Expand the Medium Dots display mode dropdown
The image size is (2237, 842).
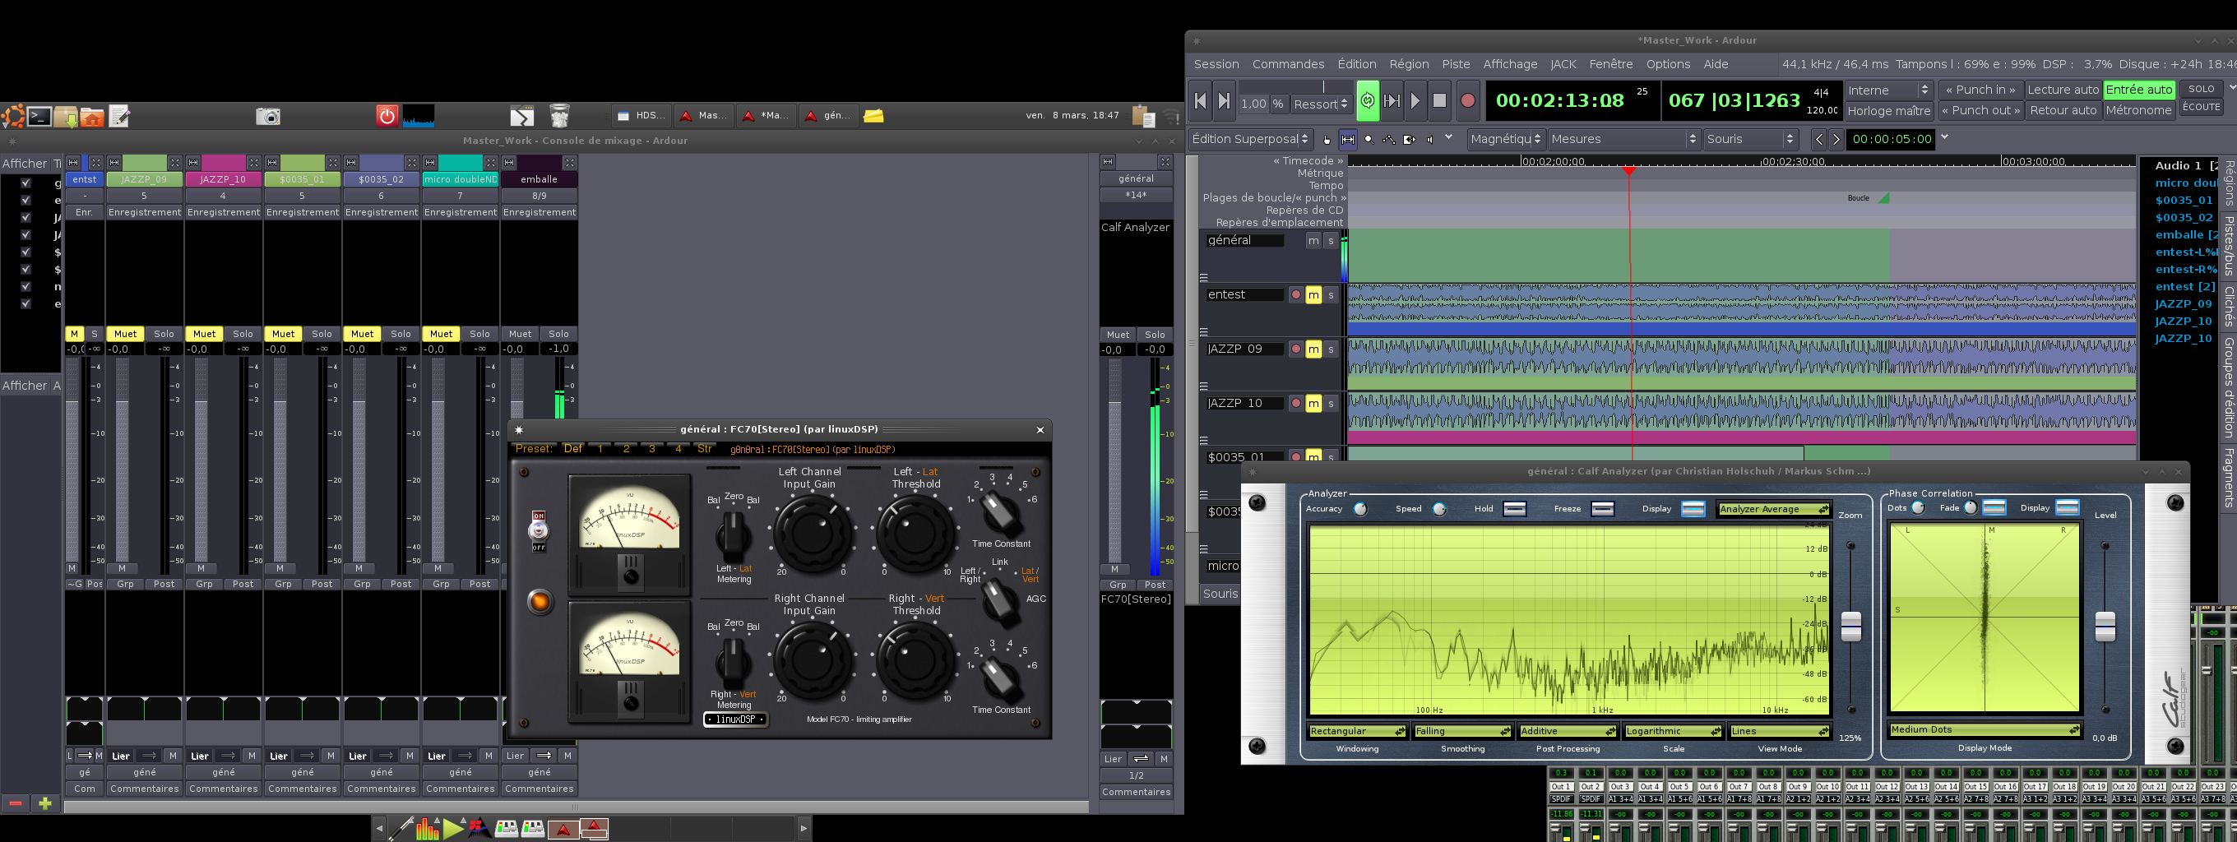tap(1985, 730)
